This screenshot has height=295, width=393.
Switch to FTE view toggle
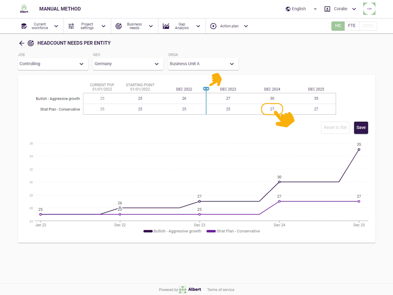(x=352, y=26)
